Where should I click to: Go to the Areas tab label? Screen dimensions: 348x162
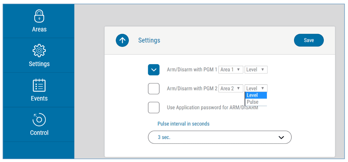39,29
